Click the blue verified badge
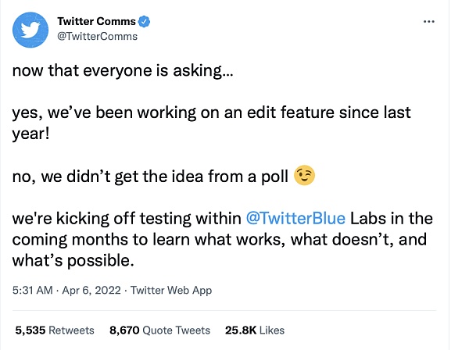Screen dimensions: 469x350 tap(145, 21)
